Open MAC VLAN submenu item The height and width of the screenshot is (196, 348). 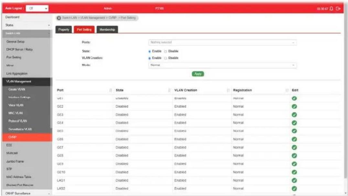pos(16,113)
